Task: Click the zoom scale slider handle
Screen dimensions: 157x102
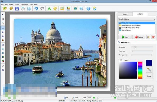Action: tap(98, 97)
